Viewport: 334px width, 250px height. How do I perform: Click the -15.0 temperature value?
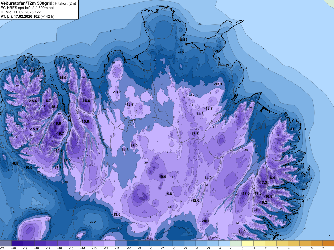(134, 146)
